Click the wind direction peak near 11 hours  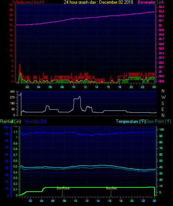(79, 97)
